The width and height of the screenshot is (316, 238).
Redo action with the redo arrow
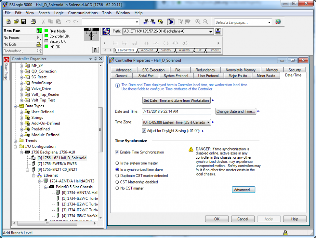coord(76,22)
